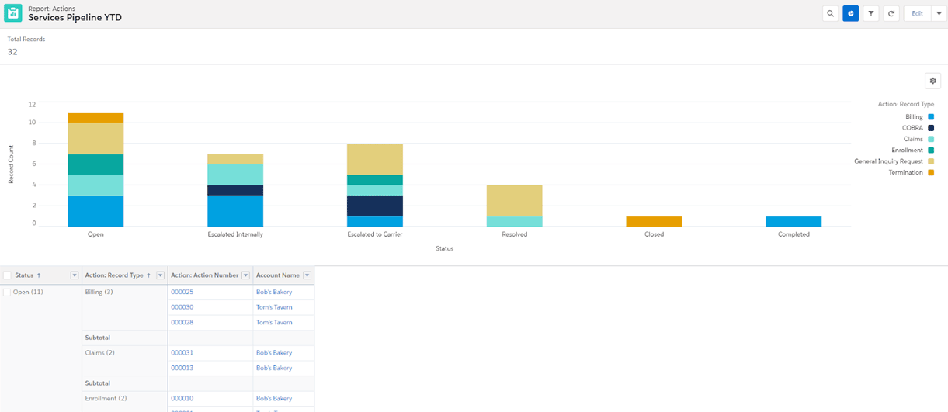Open Bob's Bakery in the 000010 row
This screenshot has height=412, width=948.
pyautogui.click(x=274, y=399)
